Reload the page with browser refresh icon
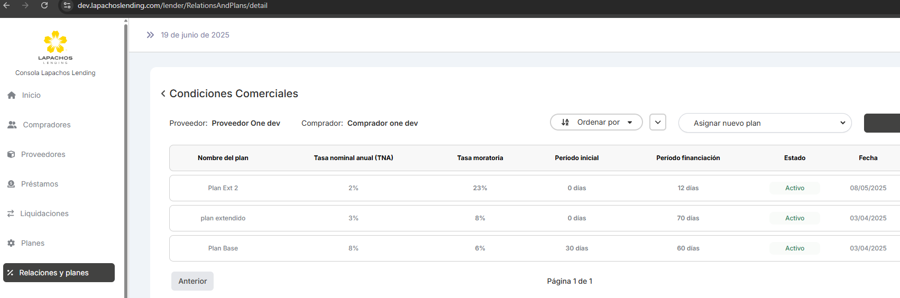The height and width of the screenshot is (298, 900). coord(44,5)
